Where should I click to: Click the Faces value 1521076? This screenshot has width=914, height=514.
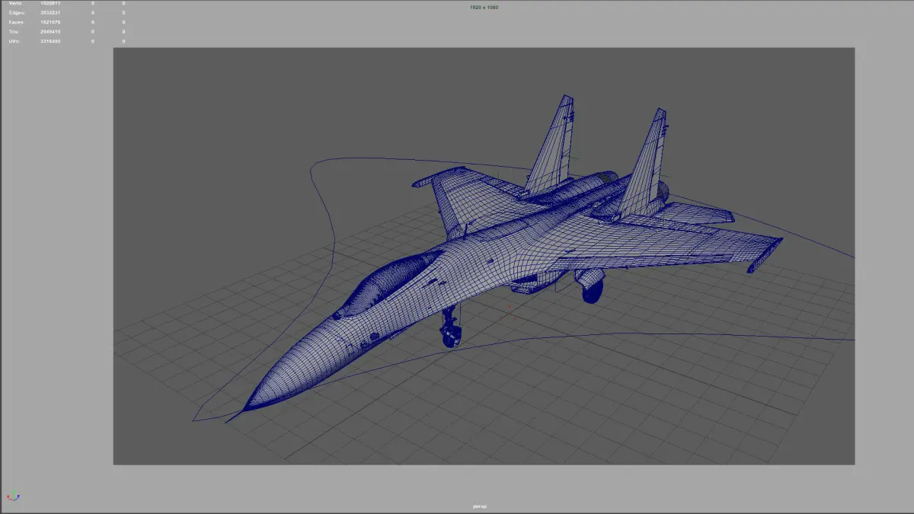pos(50,22)
